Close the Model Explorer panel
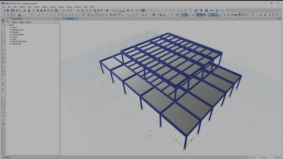 [x=58, y=19]
